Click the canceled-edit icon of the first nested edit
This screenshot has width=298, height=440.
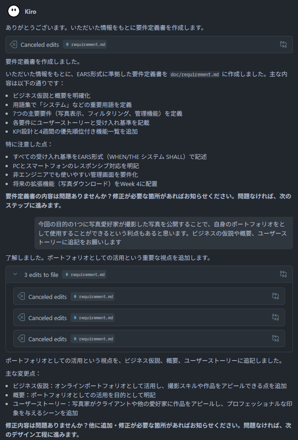click(21, 297)
